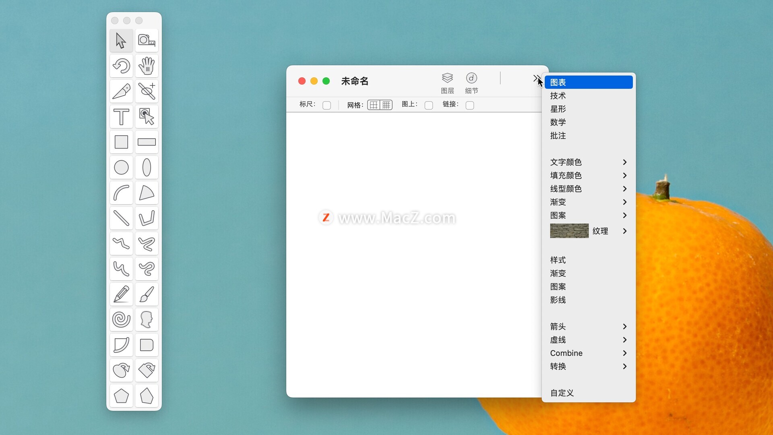Open the 细节 details panel
This screenshot has width=773, height=435.
click(x=471, y=83)
